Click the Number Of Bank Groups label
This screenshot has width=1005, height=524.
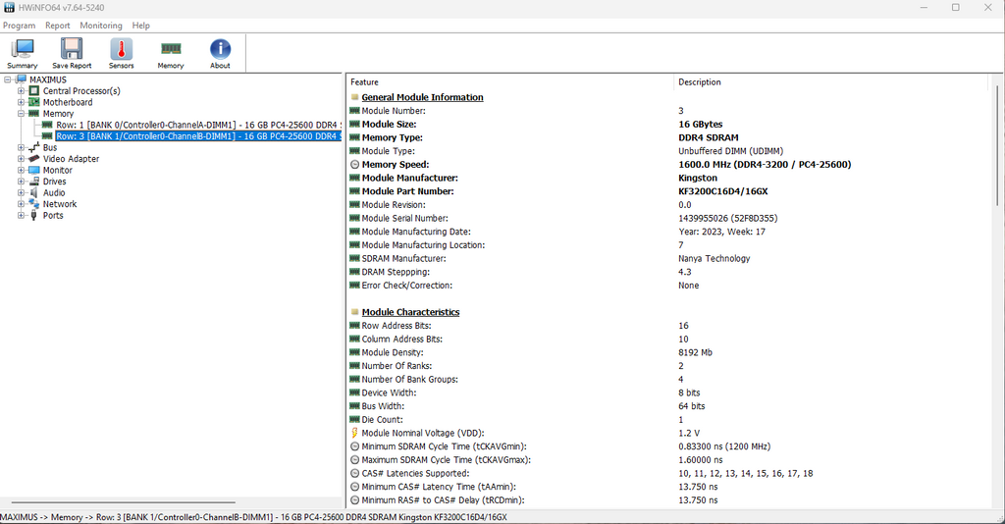tap(410, 379)
